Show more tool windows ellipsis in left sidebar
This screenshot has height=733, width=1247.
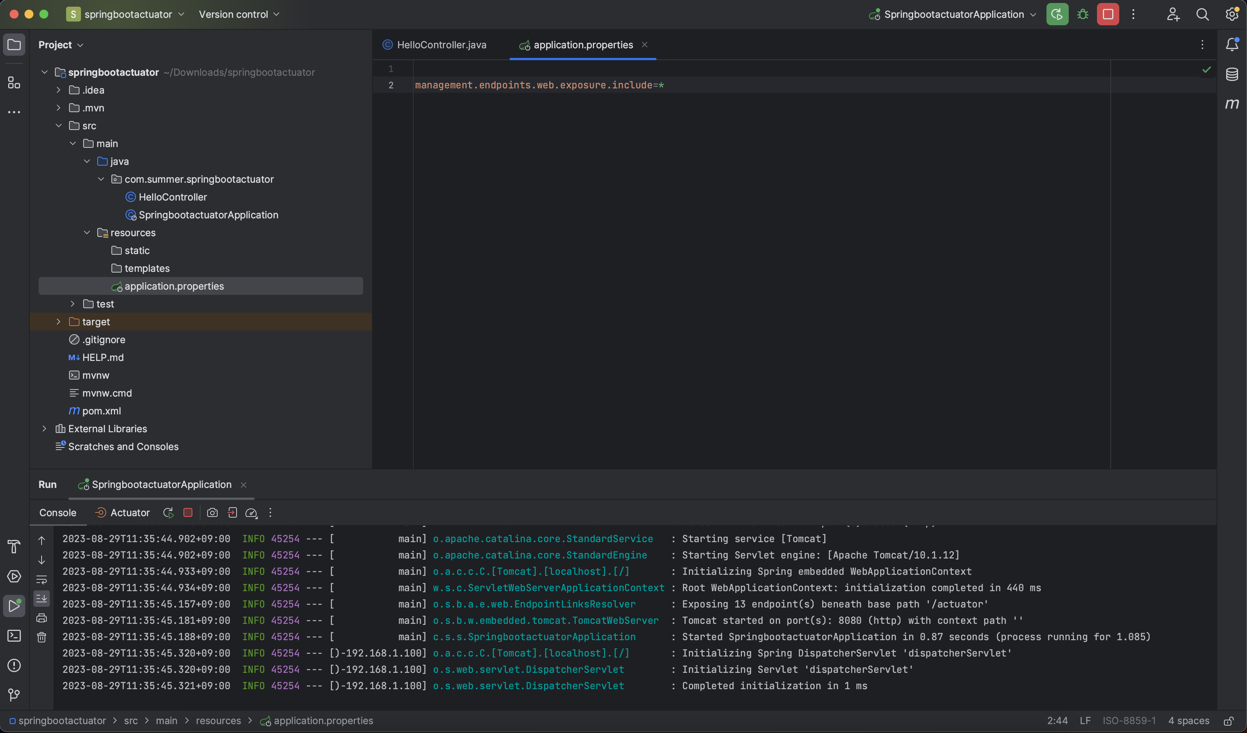coord(14,113)
